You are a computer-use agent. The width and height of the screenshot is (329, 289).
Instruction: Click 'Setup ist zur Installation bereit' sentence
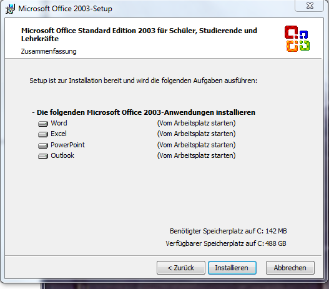[x=144, y=81]
